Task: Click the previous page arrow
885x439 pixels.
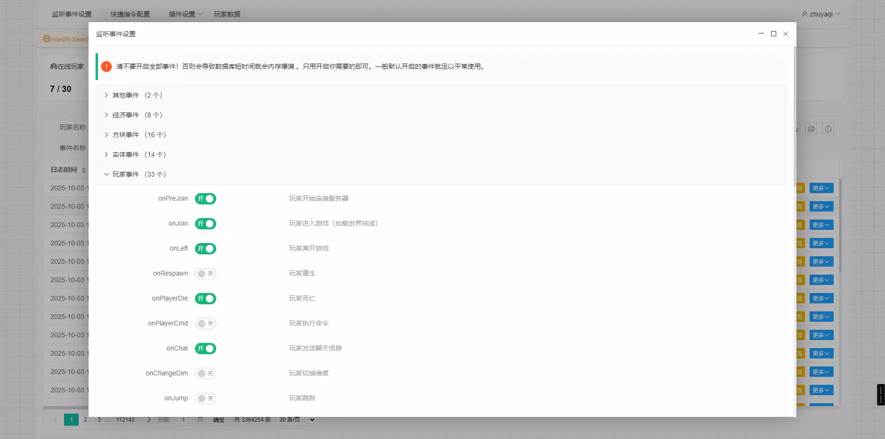Action: 56,420
